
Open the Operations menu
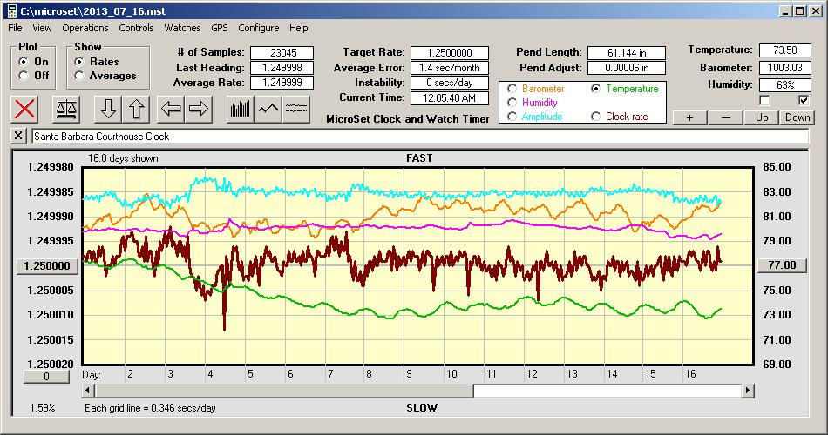[85, 28]
